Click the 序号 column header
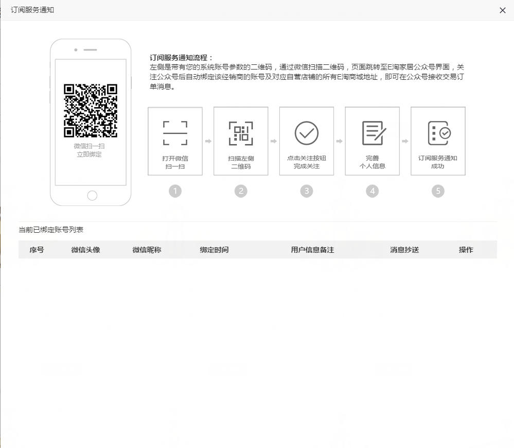Viewport: 514px width, 448px height. (37, 250)
